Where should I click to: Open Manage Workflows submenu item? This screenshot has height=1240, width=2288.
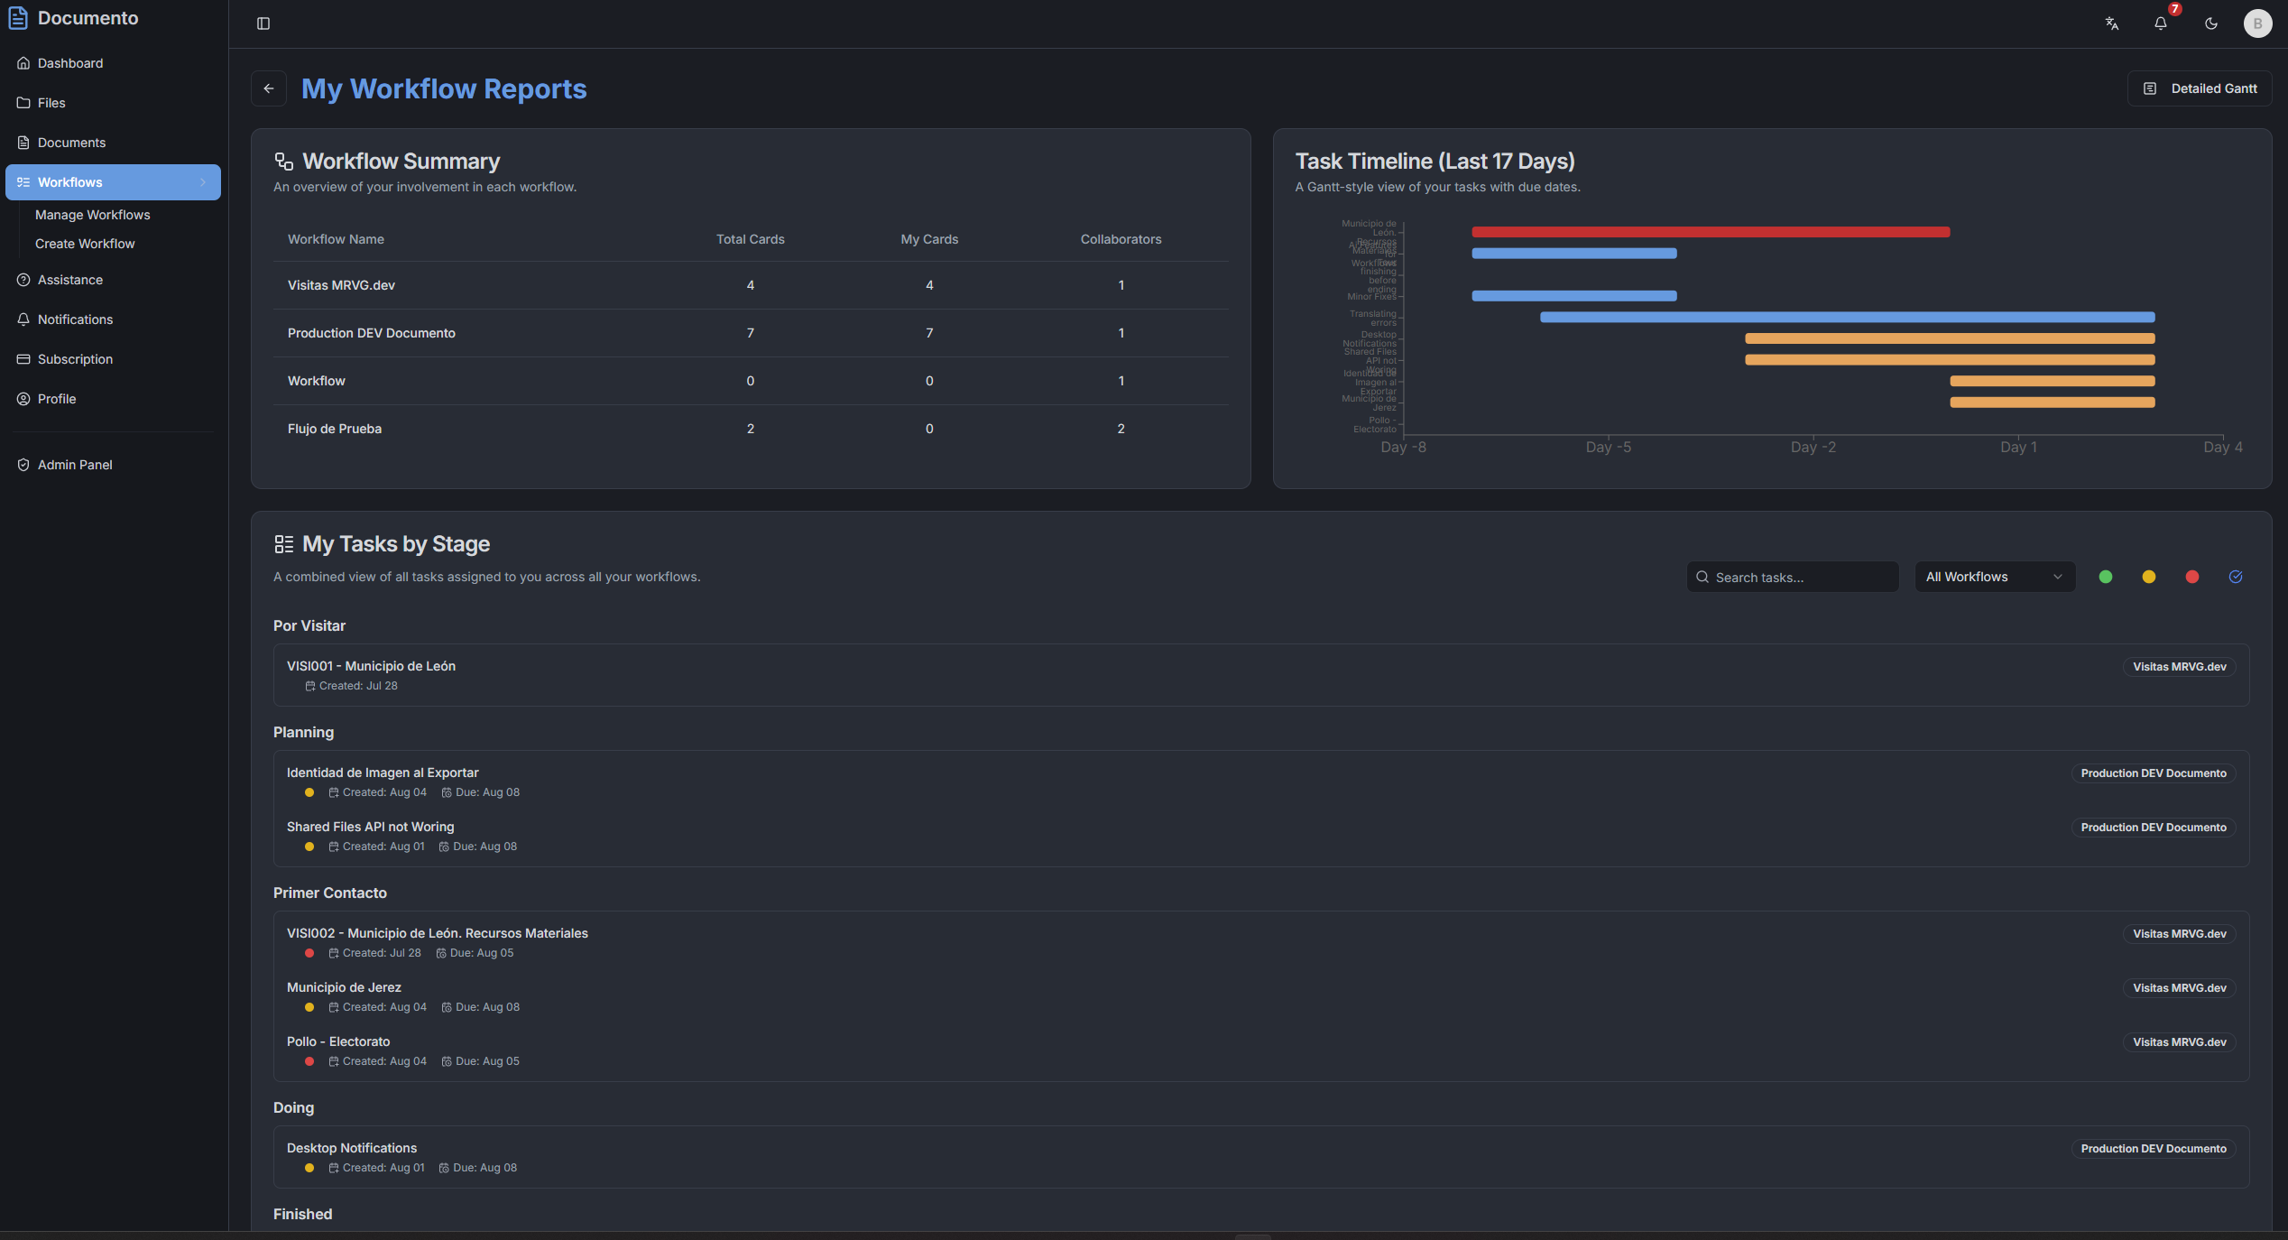pyautogui.click(x=92, y=215)
